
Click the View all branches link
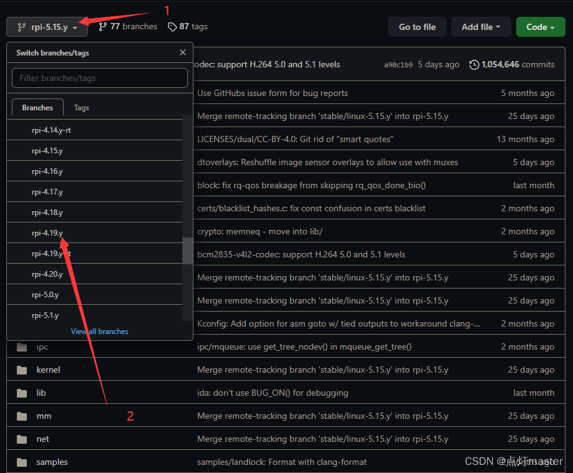pos(99,332)
